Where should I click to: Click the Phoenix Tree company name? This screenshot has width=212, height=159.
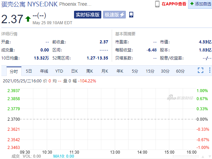pyautogui.click(x=75, y=4)
